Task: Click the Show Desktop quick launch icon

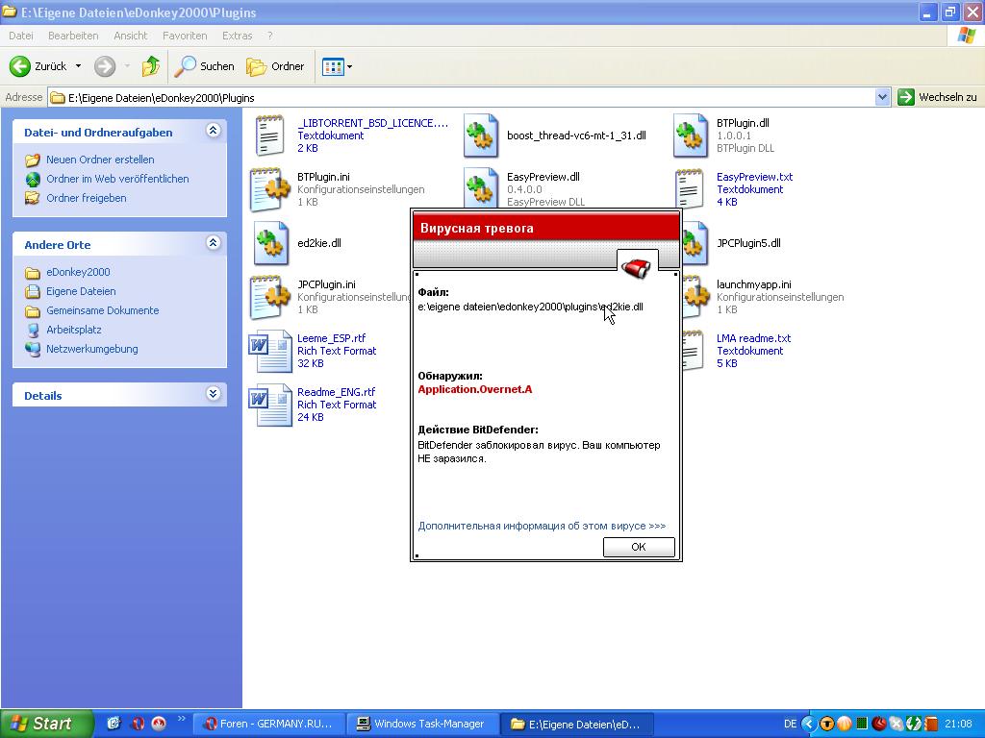Action: (114, 724)
